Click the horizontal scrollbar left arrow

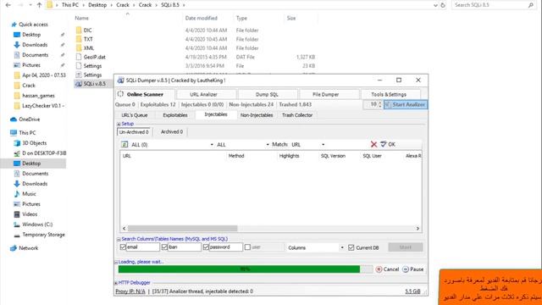(x=124, y=228)
